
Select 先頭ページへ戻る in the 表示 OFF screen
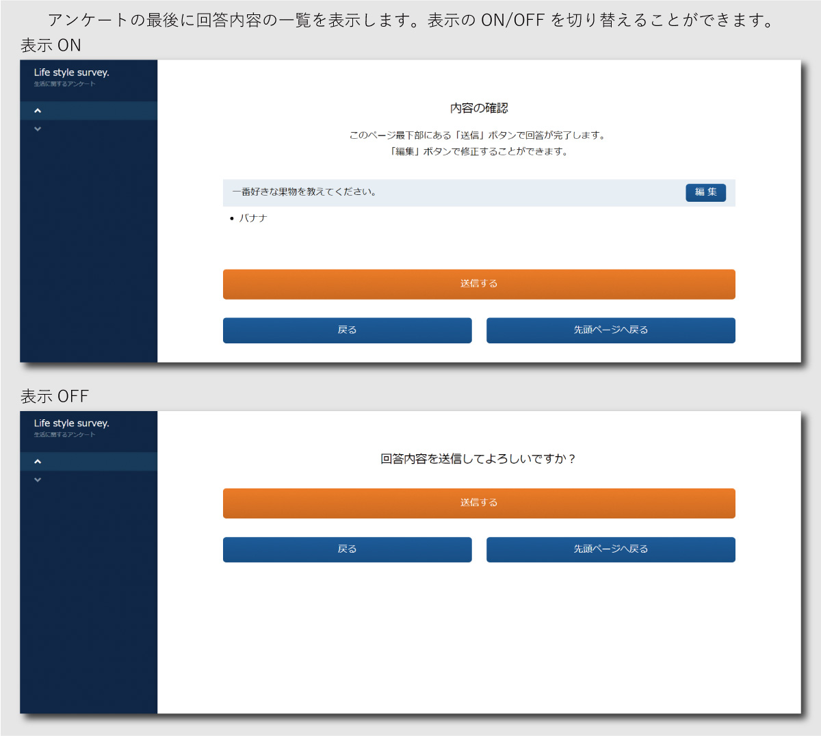point(610,549)
